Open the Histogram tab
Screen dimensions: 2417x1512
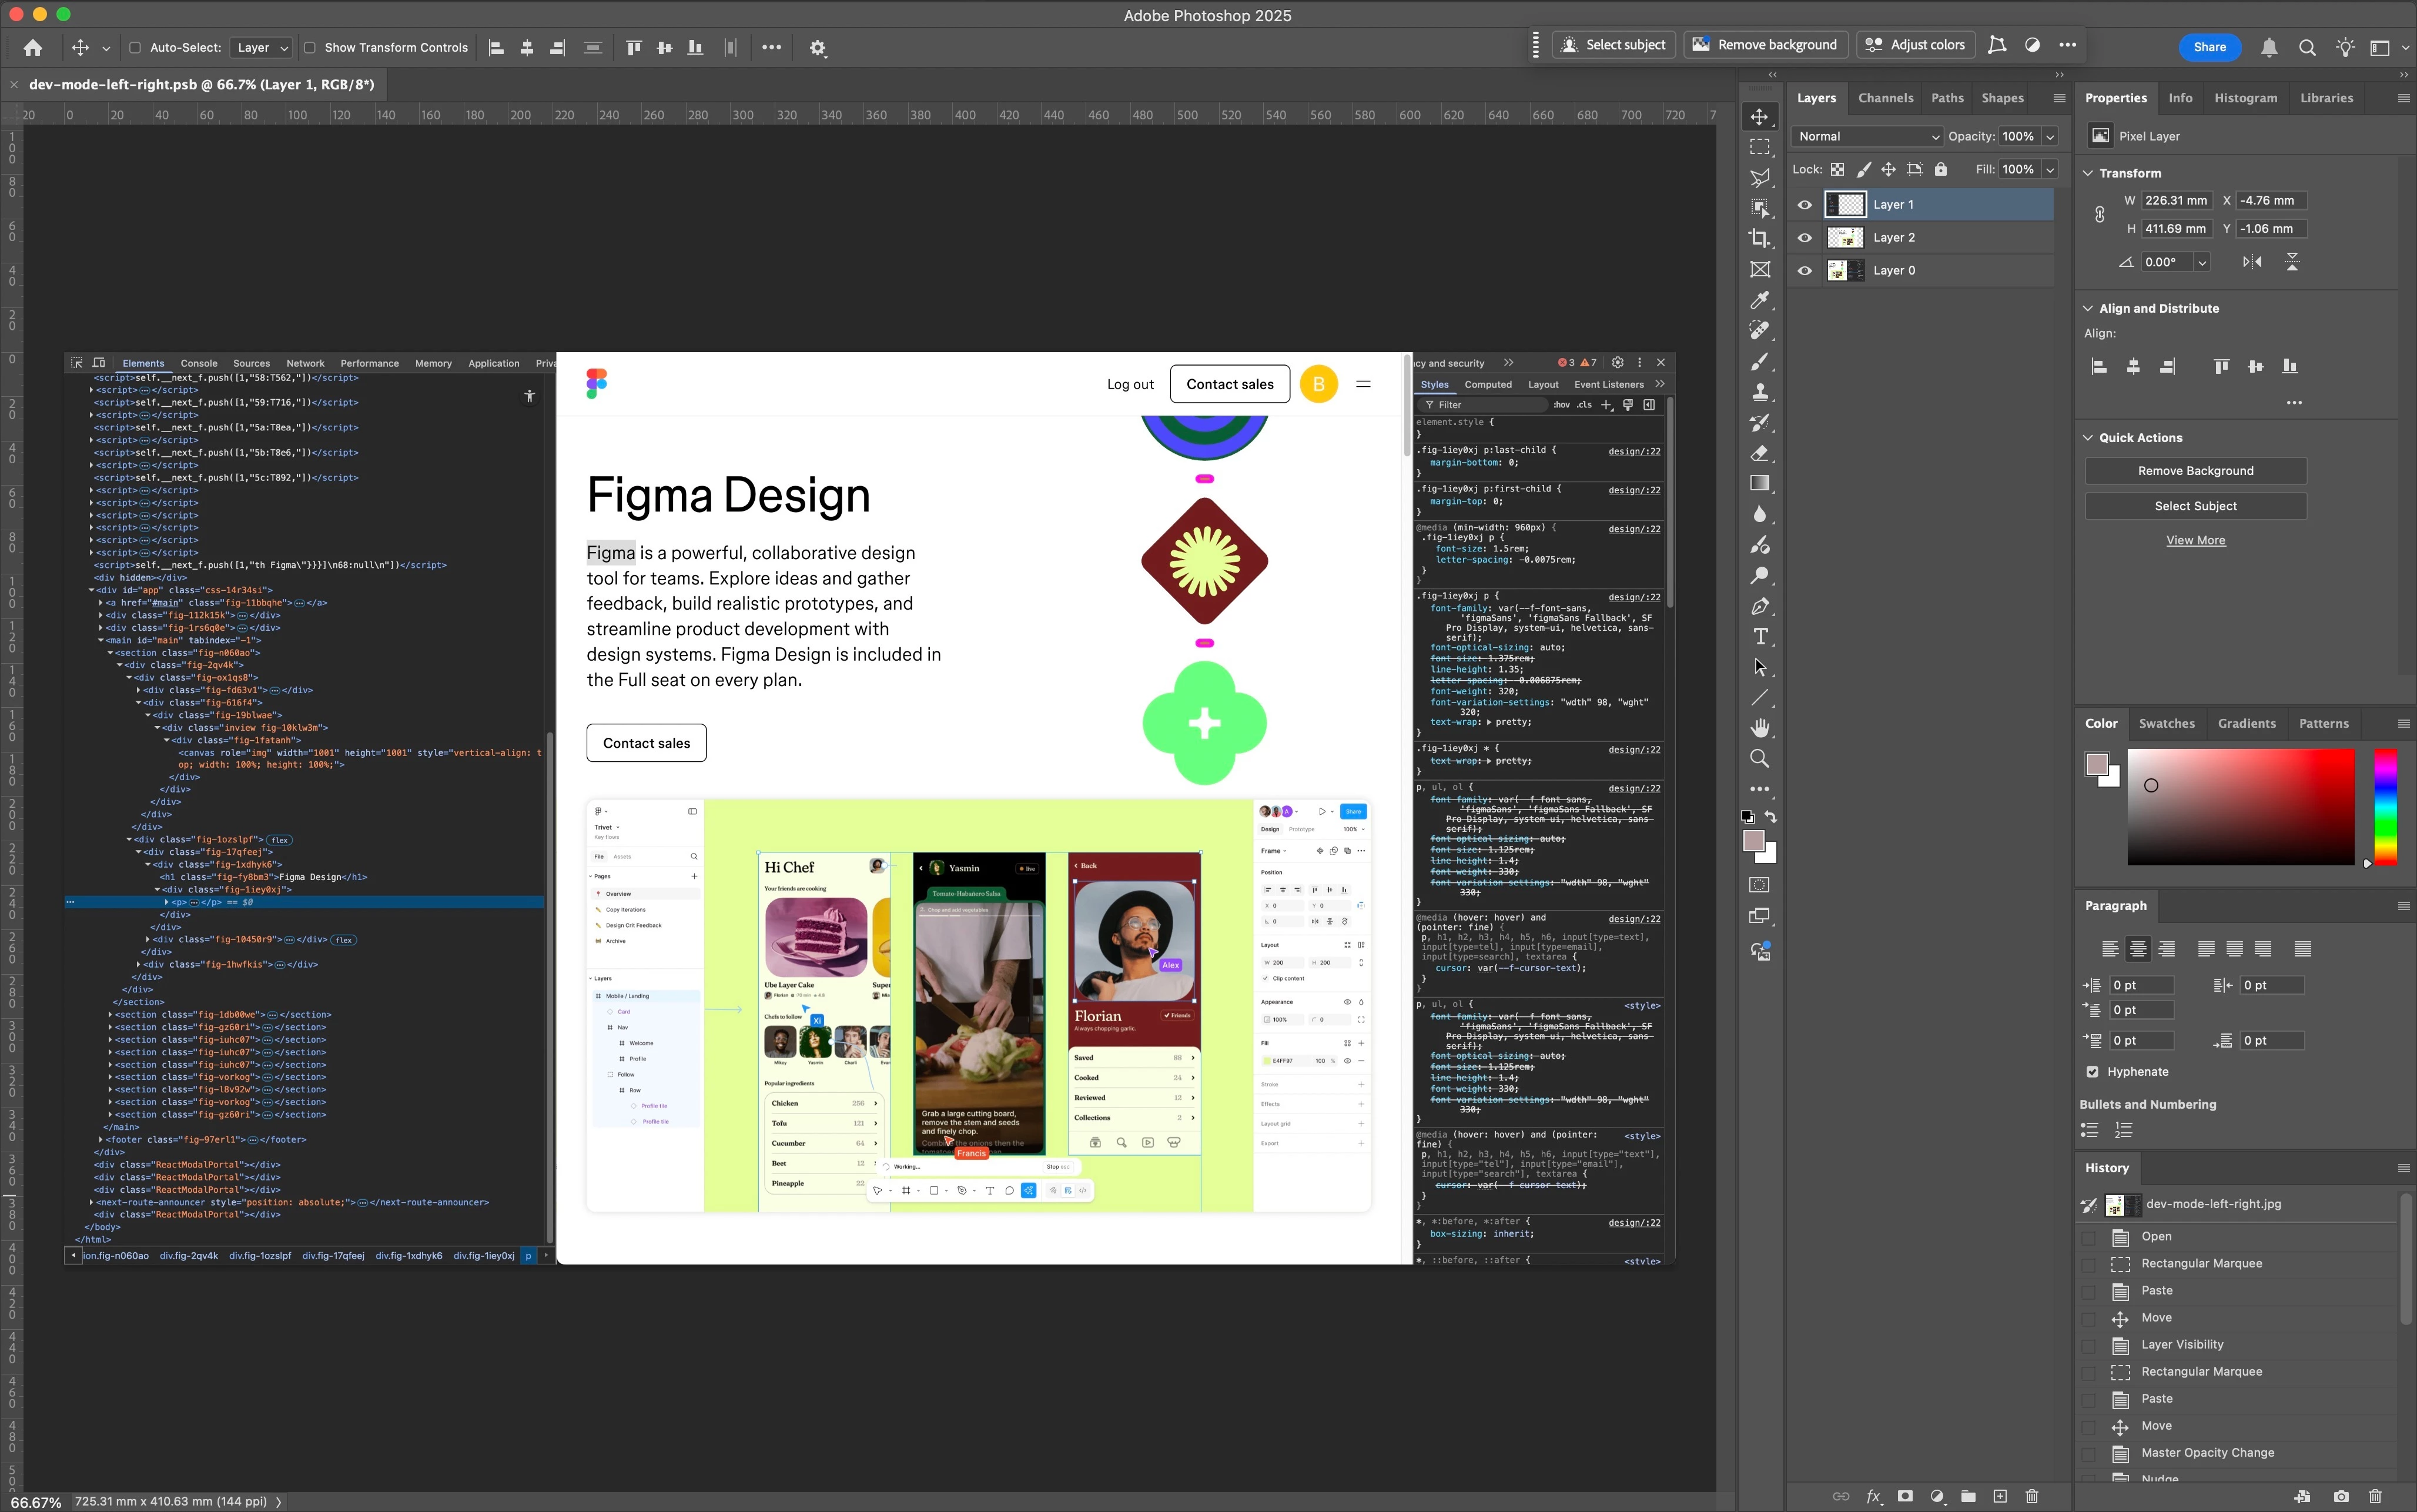(2245, 98)
